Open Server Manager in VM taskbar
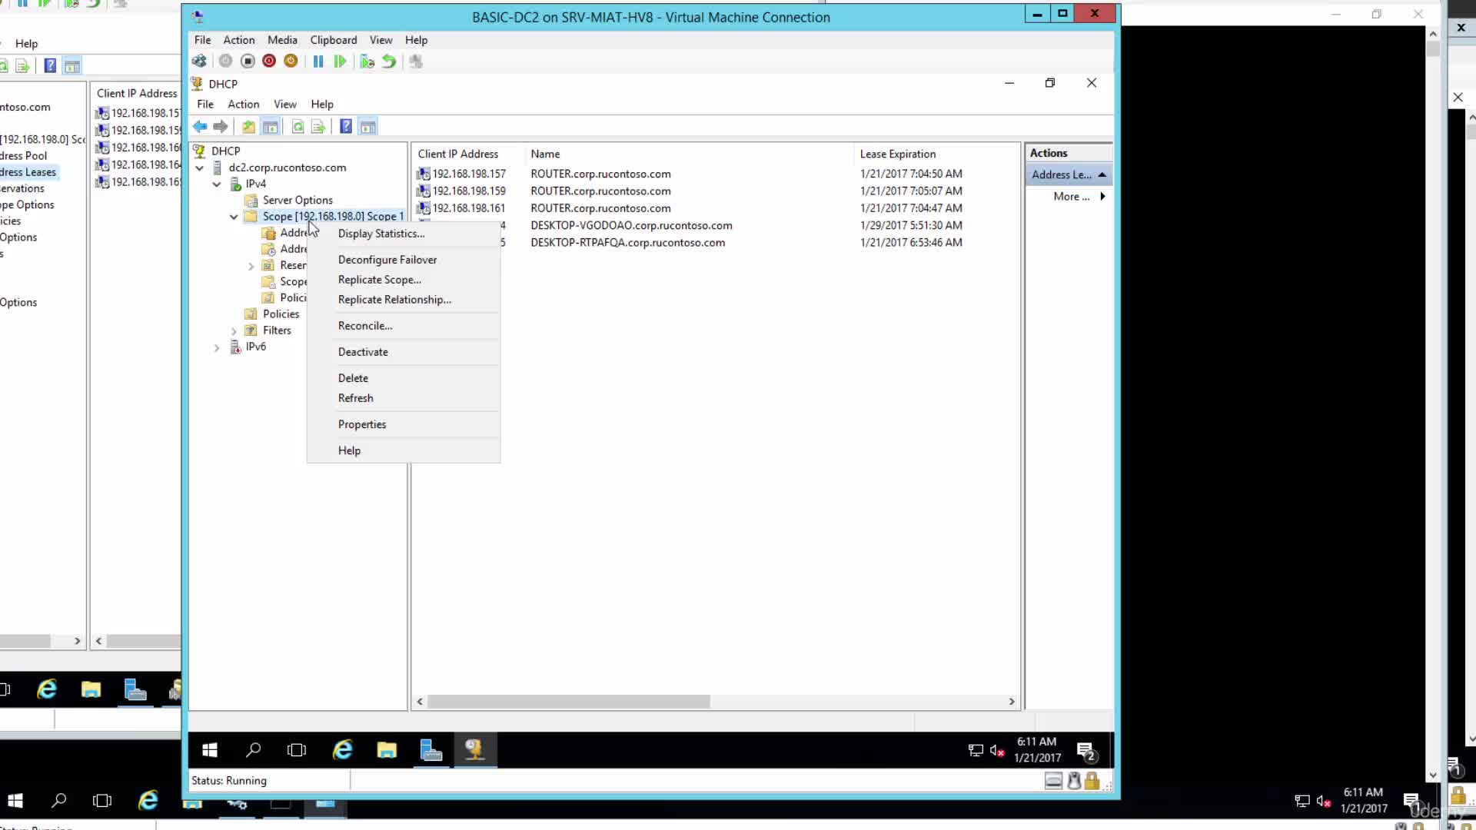Screen dimensions: 1476x830 click(431, 750)
